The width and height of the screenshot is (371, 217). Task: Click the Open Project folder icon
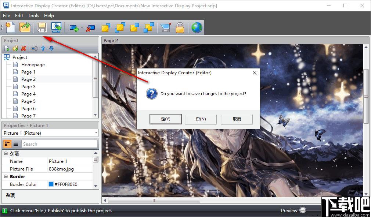[25, 27]
